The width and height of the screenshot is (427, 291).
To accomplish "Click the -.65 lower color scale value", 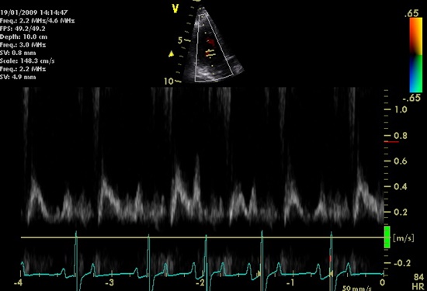I will coord(411,98).
